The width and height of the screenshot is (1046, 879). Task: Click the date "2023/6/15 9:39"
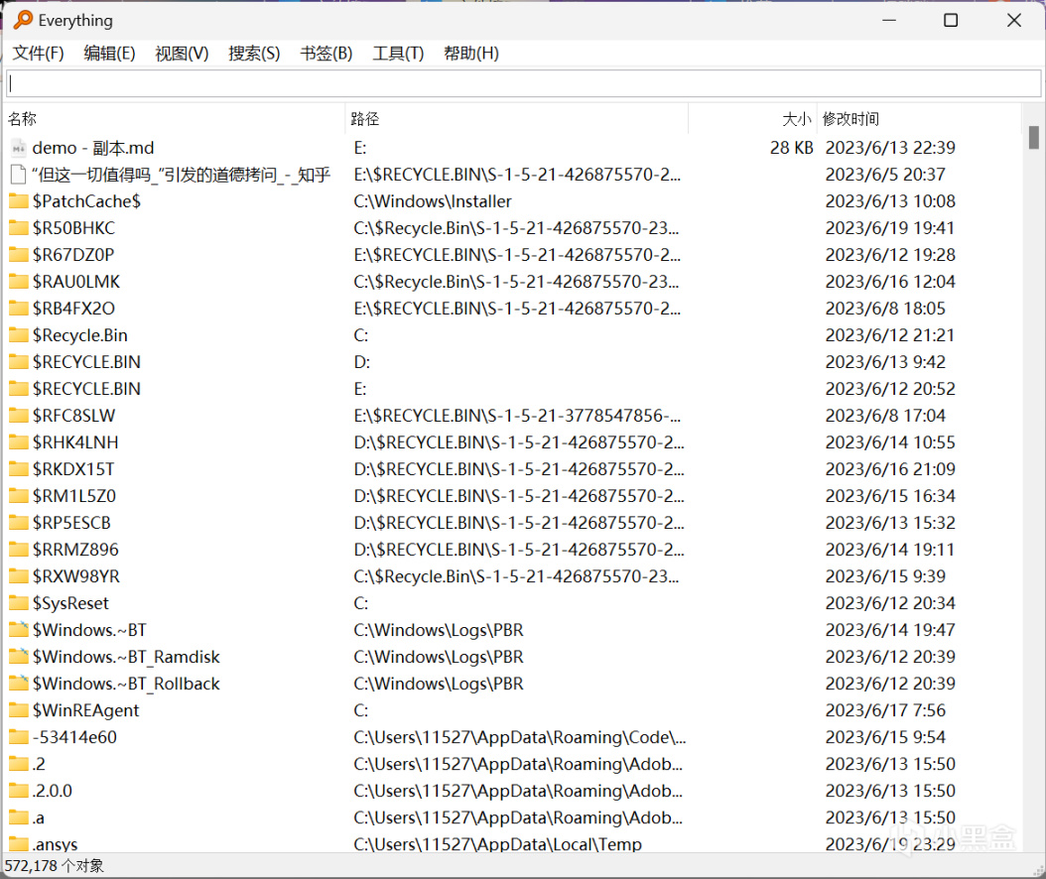(x=885, y=576)
